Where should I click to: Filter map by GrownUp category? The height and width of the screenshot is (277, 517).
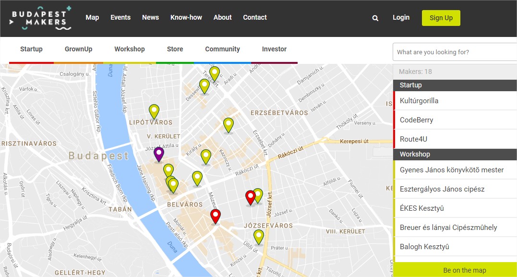pos(78,49)
